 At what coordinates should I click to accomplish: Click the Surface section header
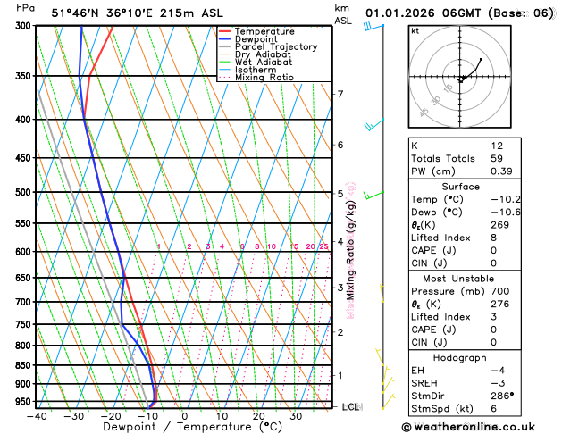pyautogui.click(x=460, y=187)
